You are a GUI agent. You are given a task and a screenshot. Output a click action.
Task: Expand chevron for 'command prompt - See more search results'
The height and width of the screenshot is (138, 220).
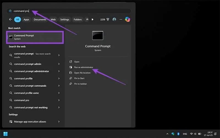(59, 55)
